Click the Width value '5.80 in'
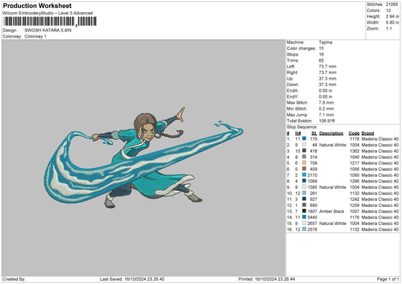The image size is (402, 284). [392, 23]
